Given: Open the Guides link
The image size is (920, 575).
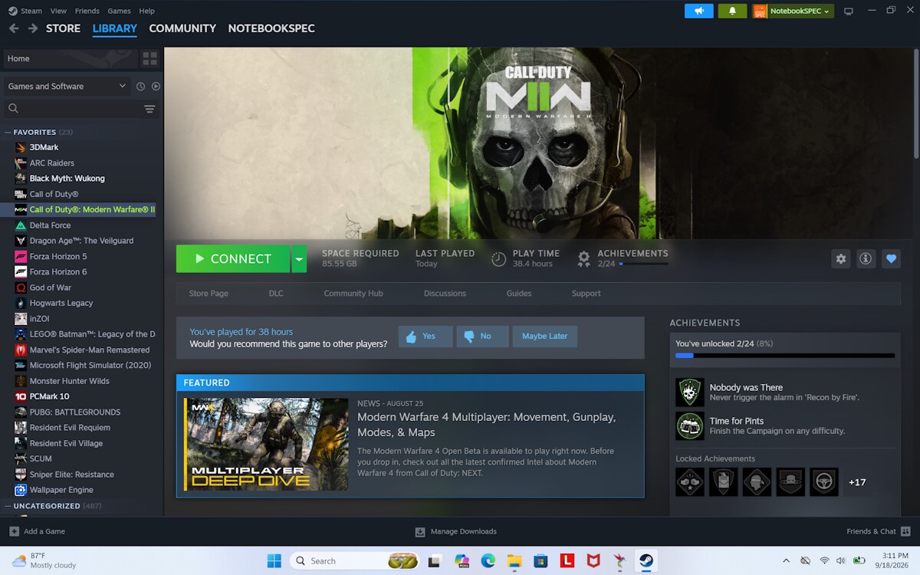Looking at the screenshot, I should 519,294.
